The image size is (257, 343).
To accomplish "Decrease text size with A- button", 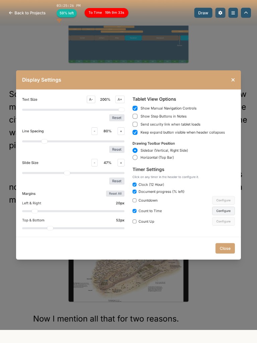I will pyautogui.click(x=91, y=99).
